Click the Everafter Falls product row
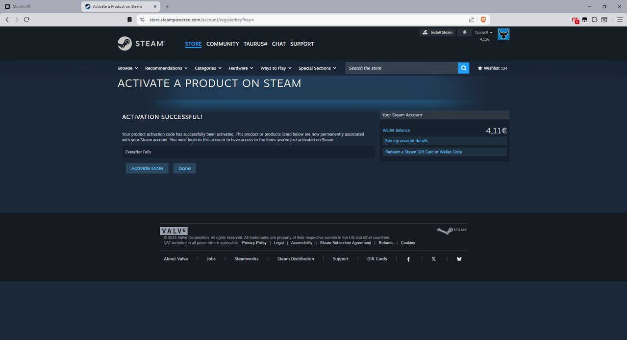The image size is (627, 340). click(248, 152)
